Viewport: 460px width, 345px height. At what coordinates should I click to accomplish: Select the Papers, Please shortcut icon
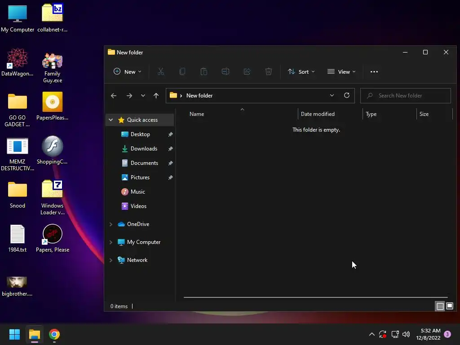[53, 238]
